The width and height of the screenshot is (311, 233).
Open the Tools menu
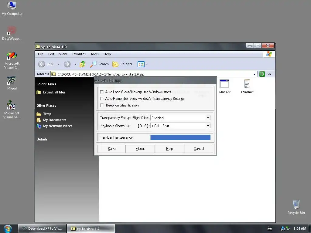click(x=94, y=54)
